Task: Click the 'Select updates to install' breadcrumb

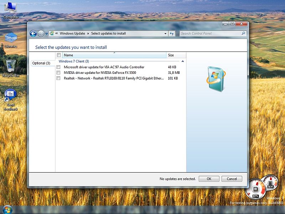Action: click(x=109, y=34)
